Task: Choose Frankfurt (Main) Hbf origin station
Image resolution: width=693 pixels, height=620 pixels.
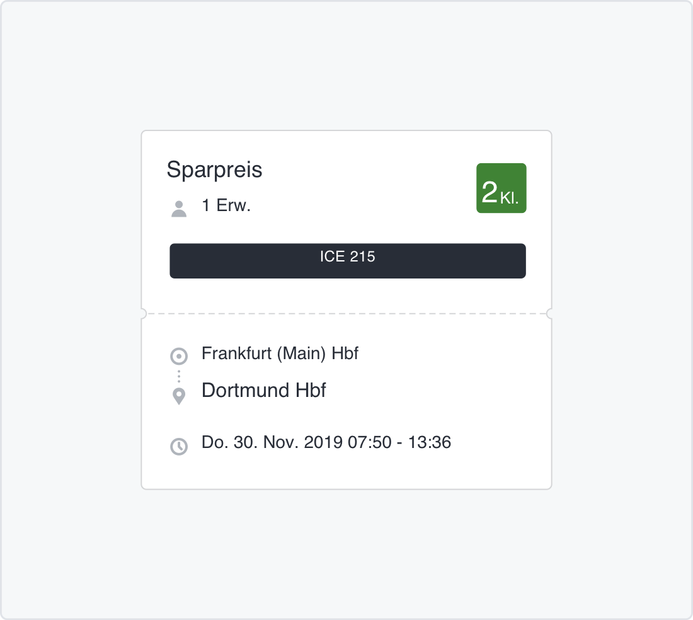Action: [x=280, y=353]
